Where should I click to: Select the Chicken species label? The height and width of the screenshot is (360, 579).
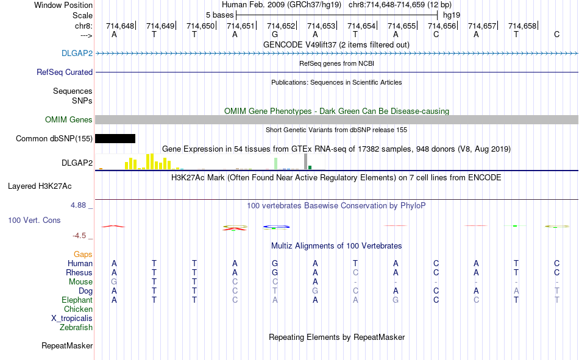click(78, 309)
